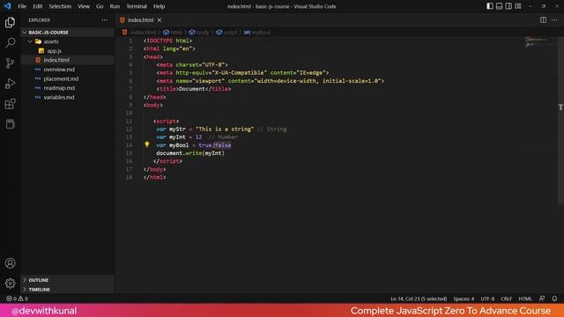
Task: Change language mode via HTML status item
Action: [525, 299]
